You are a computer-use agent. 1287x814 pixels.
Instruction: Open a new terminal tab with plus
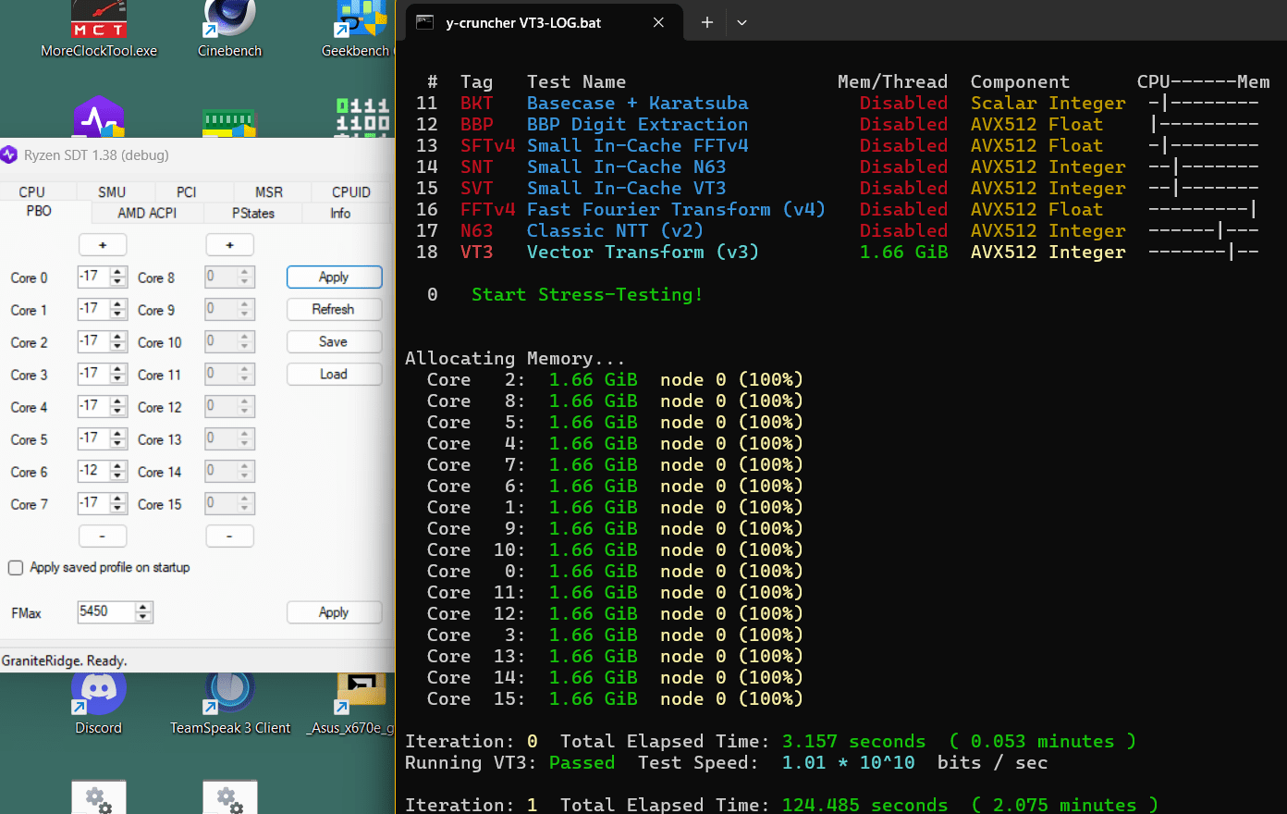[x=706, y=22]
